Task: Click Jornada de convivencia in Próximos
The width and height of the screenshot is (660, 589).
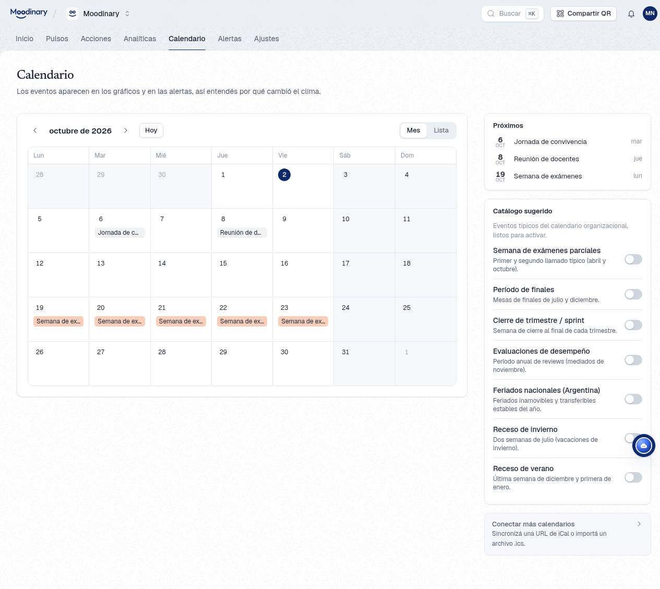Action: 550,142
